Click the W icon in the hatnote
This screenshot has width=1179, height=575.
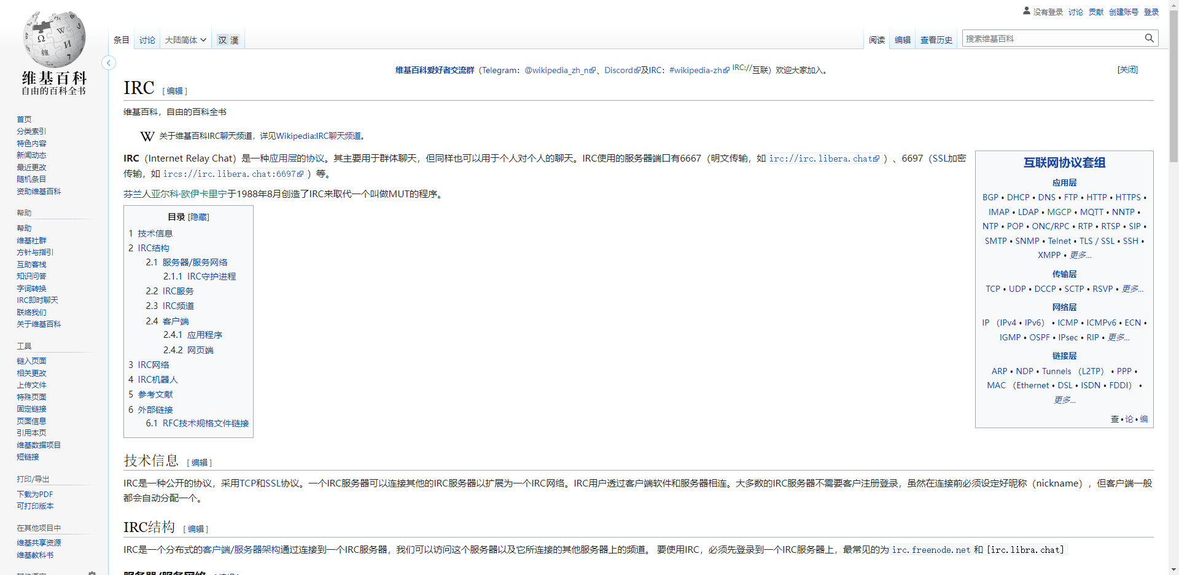pos(147,136)
